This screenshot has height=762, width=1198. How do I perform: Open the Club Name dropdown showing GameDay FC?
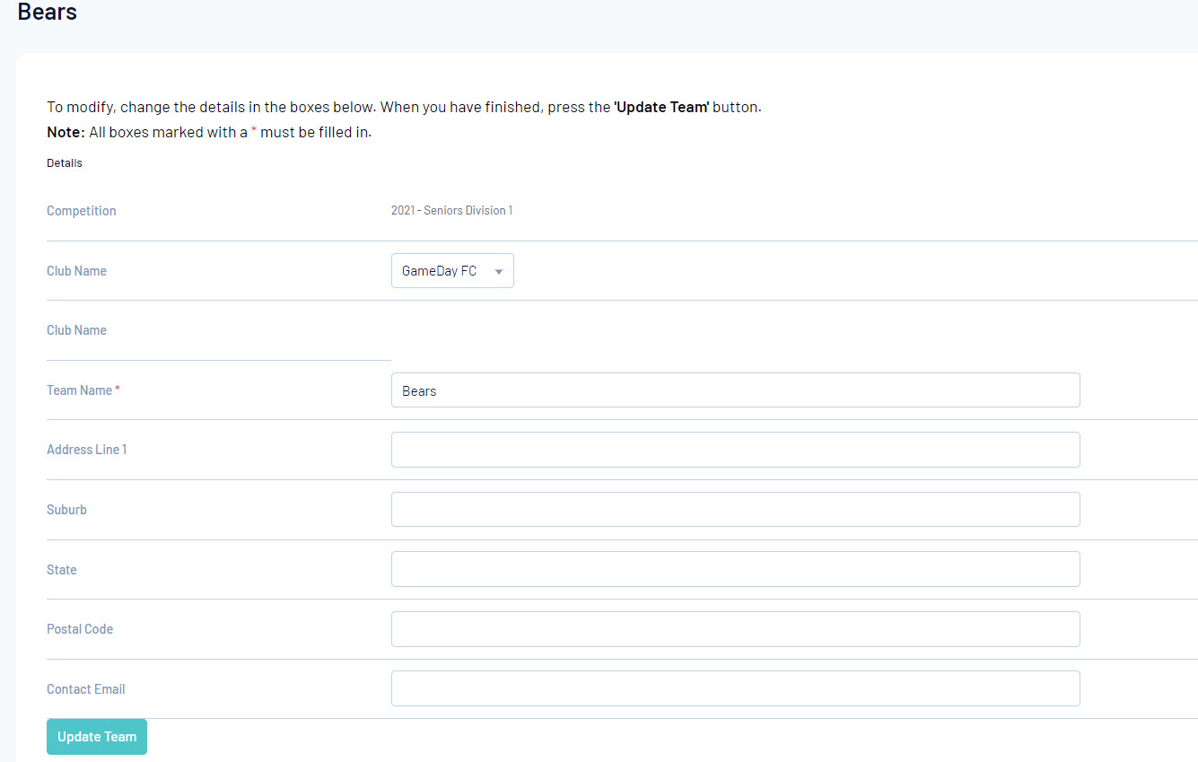452,271
